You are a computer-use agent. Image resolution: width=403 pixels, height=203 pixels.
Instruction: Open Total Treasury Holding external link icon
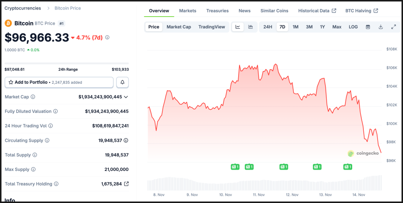coord(126,184)
